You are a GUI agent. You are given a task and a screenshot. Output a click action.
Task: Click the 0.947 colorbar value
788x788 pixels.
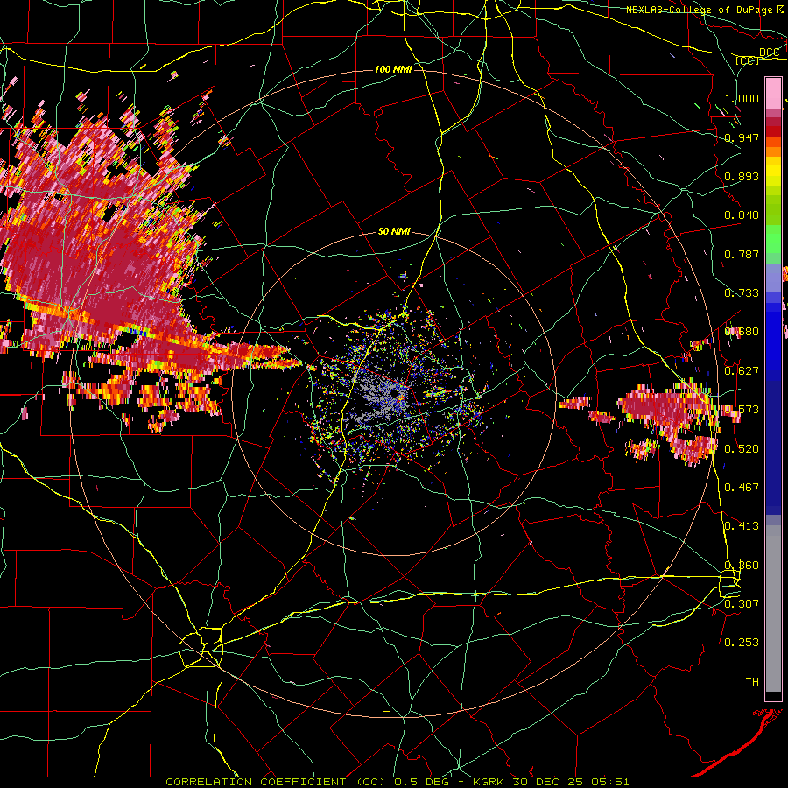tap(742, 137)
